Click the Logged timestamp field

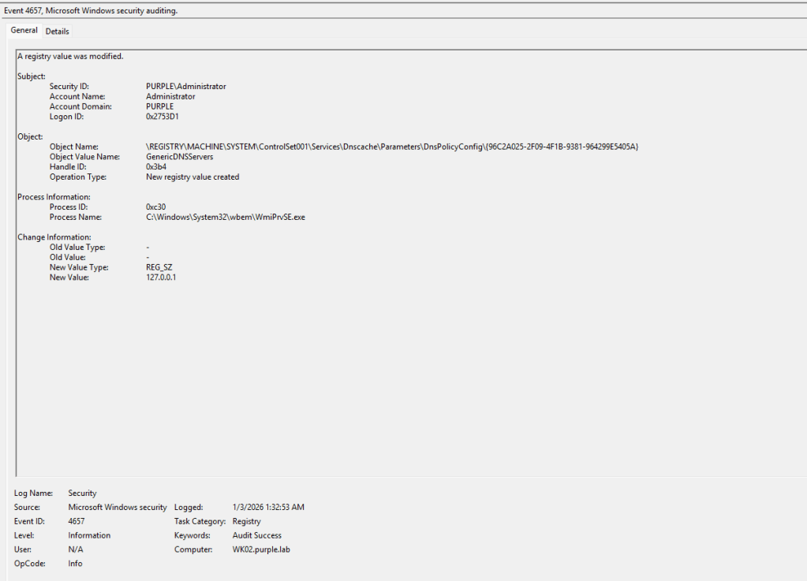click(268, 508)
